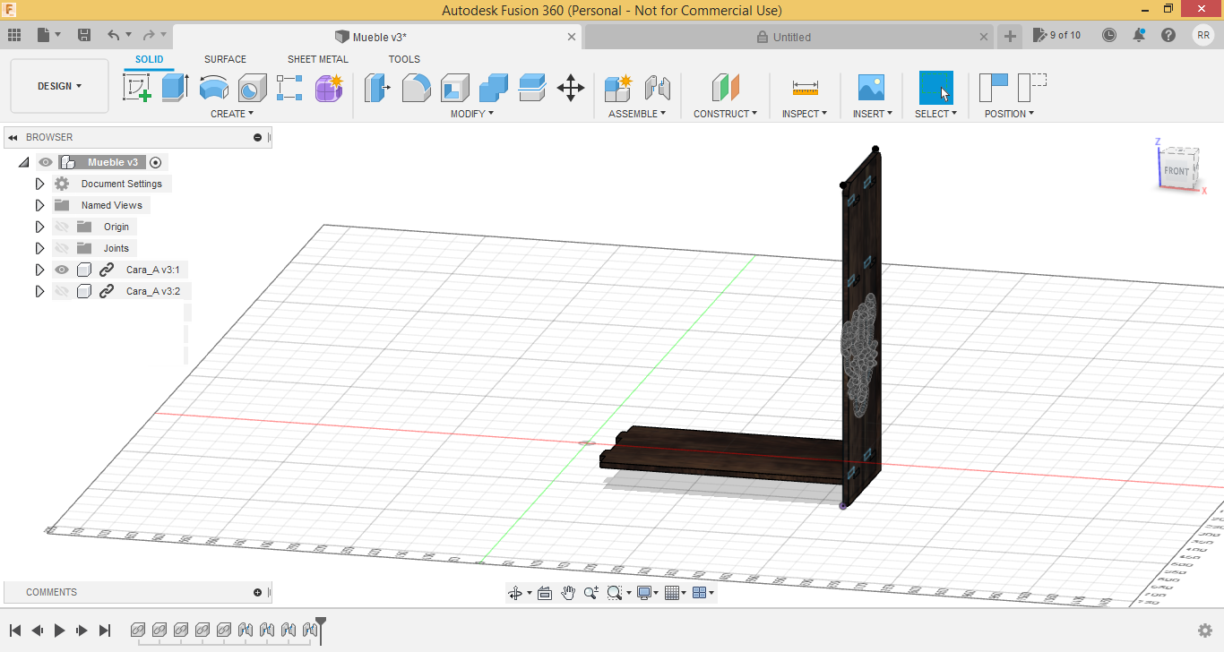
Task: Click the new design plus button
Action: pyautogui.click(x=1010, y=36)
